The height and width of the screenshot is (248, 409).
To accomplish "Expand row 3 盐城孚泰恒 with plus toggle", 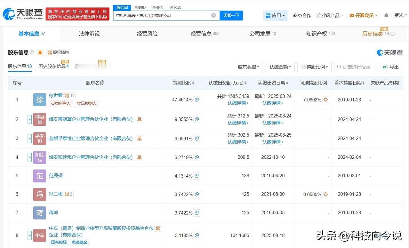I will point(30,139).
